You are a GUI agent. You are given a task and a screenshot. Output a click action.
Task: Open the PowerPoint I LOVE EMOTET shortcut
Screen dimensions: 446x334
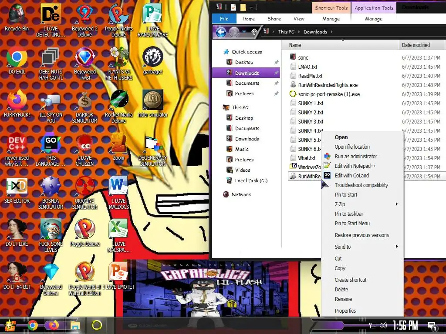pos(118,275)
